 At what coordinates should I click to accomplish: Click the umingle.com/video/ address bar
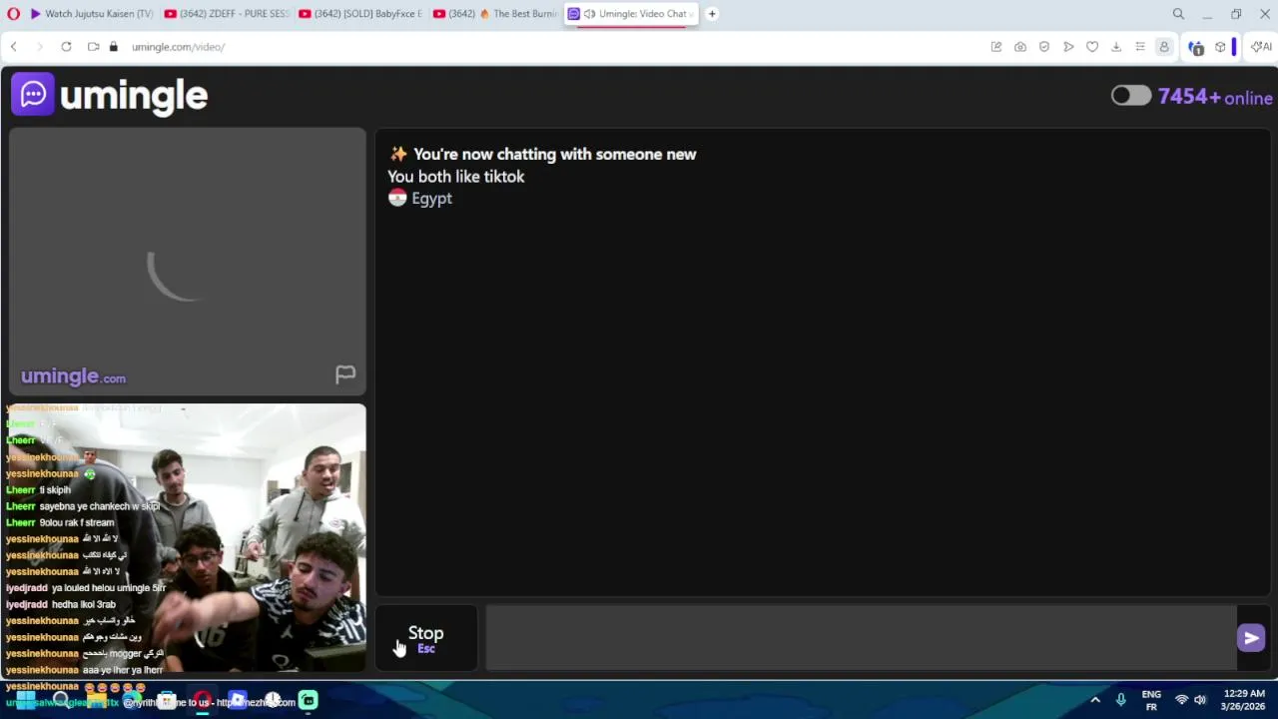click(x=179, y=47)
